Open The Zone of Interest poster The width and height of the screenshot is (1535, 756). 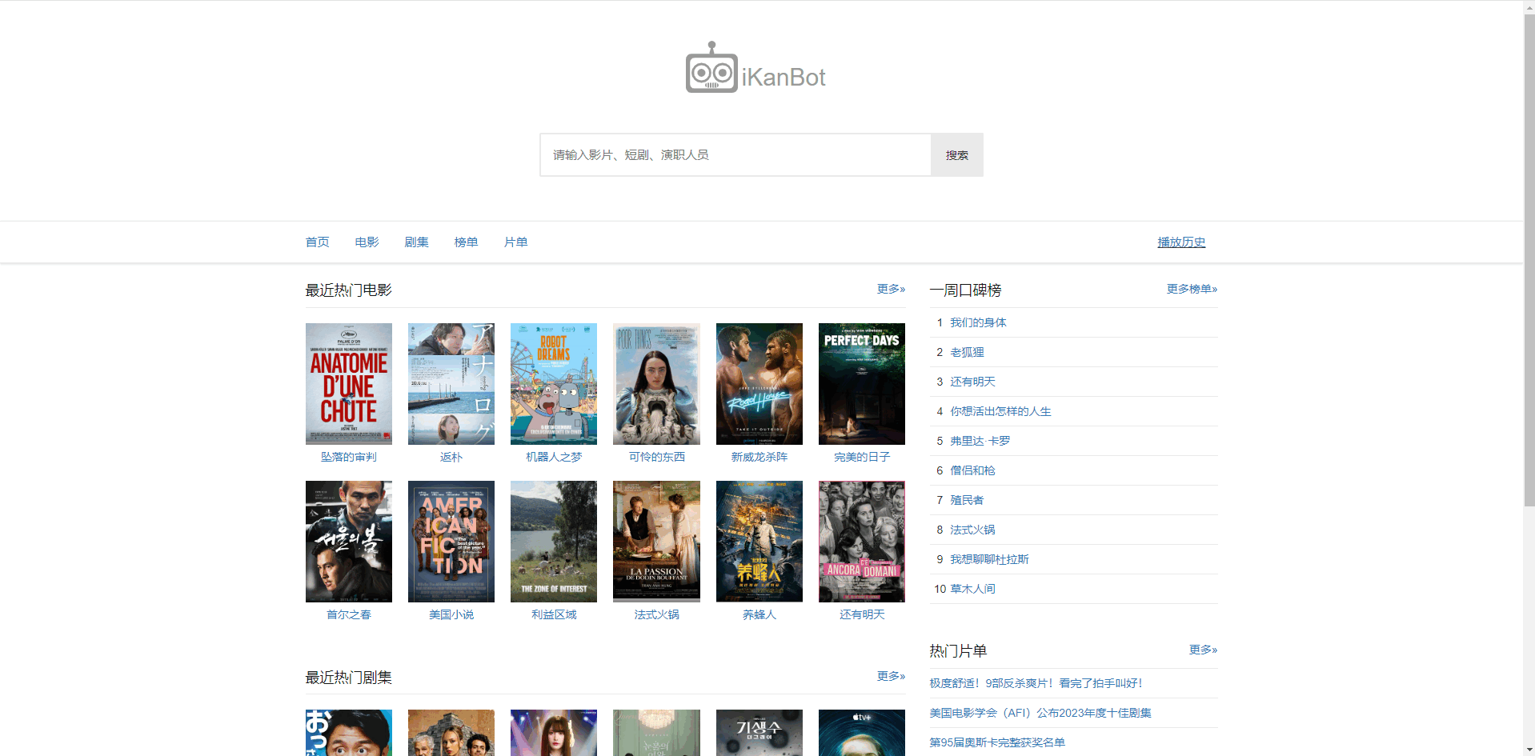554,542
